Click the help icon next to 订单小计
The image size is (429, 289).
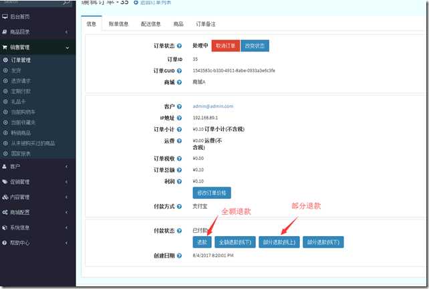pyautogui.click(x=179, y=129)
